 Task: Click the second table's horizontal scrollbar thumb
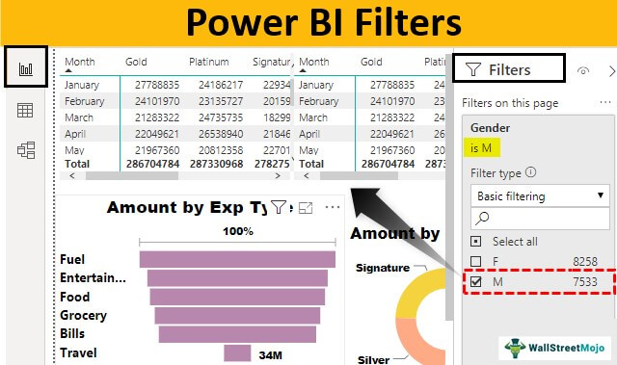tap(359, 176)
